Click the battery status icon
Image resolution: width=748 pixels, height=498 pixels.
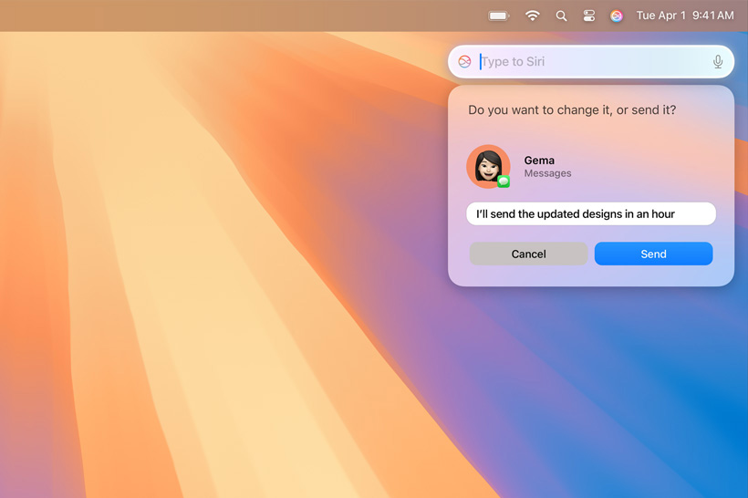[x=498, y=16]
